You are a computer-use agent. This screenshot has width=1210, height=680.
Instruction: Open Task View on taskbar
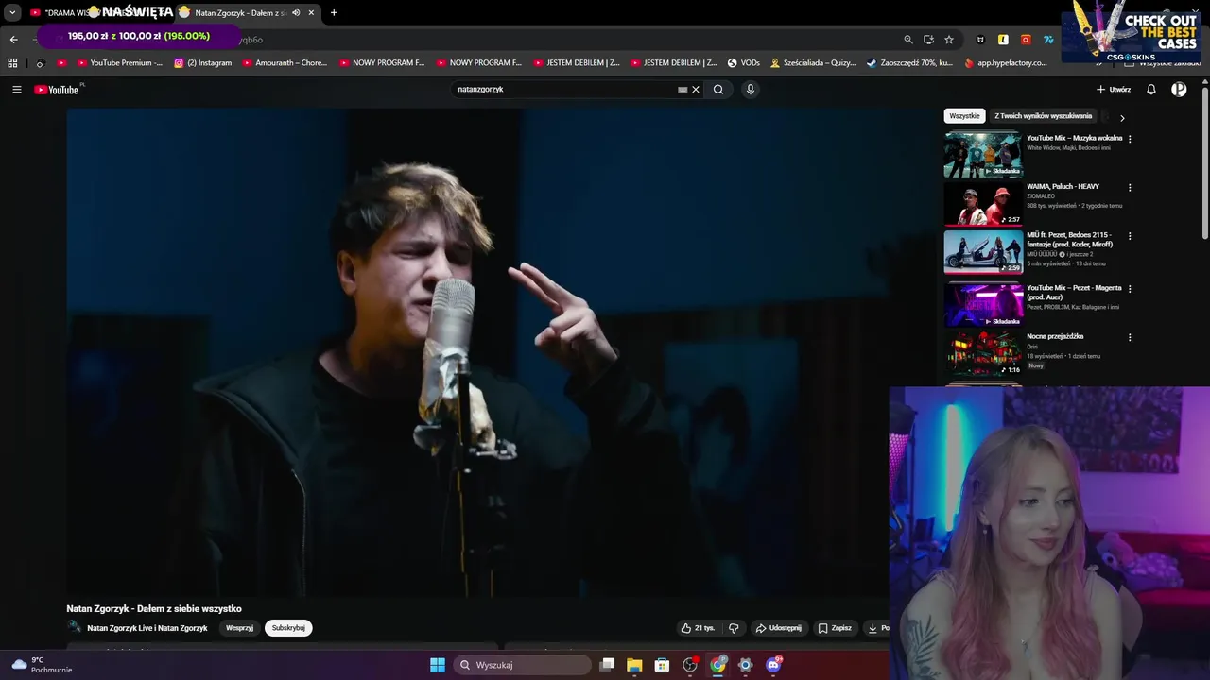click(x=608, y=665)
